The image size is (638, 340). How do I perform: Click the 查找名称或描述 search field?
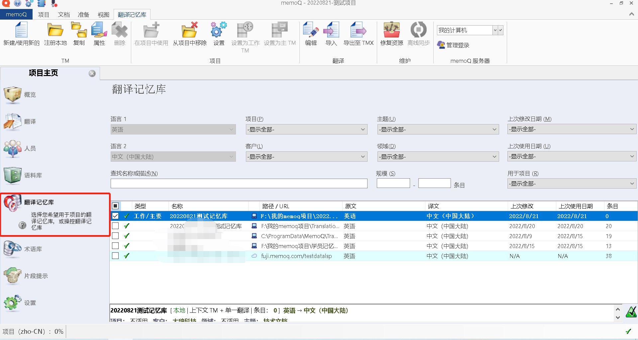239,183
